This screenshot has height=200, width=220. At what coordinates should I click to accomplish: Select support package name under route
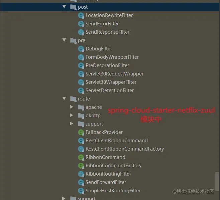tap(94, 124)
